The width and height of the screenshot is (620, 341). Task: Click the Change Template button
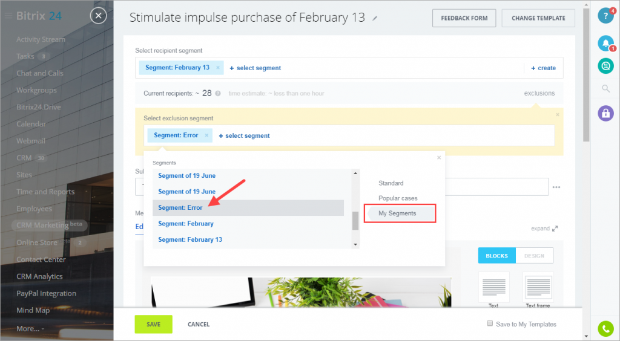(x=538, y=18)
